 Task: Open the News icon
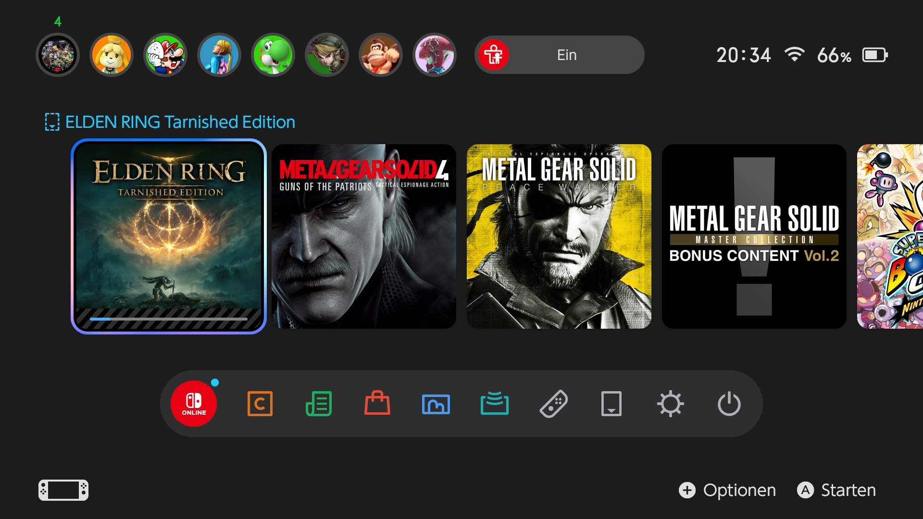pos(319,404)
